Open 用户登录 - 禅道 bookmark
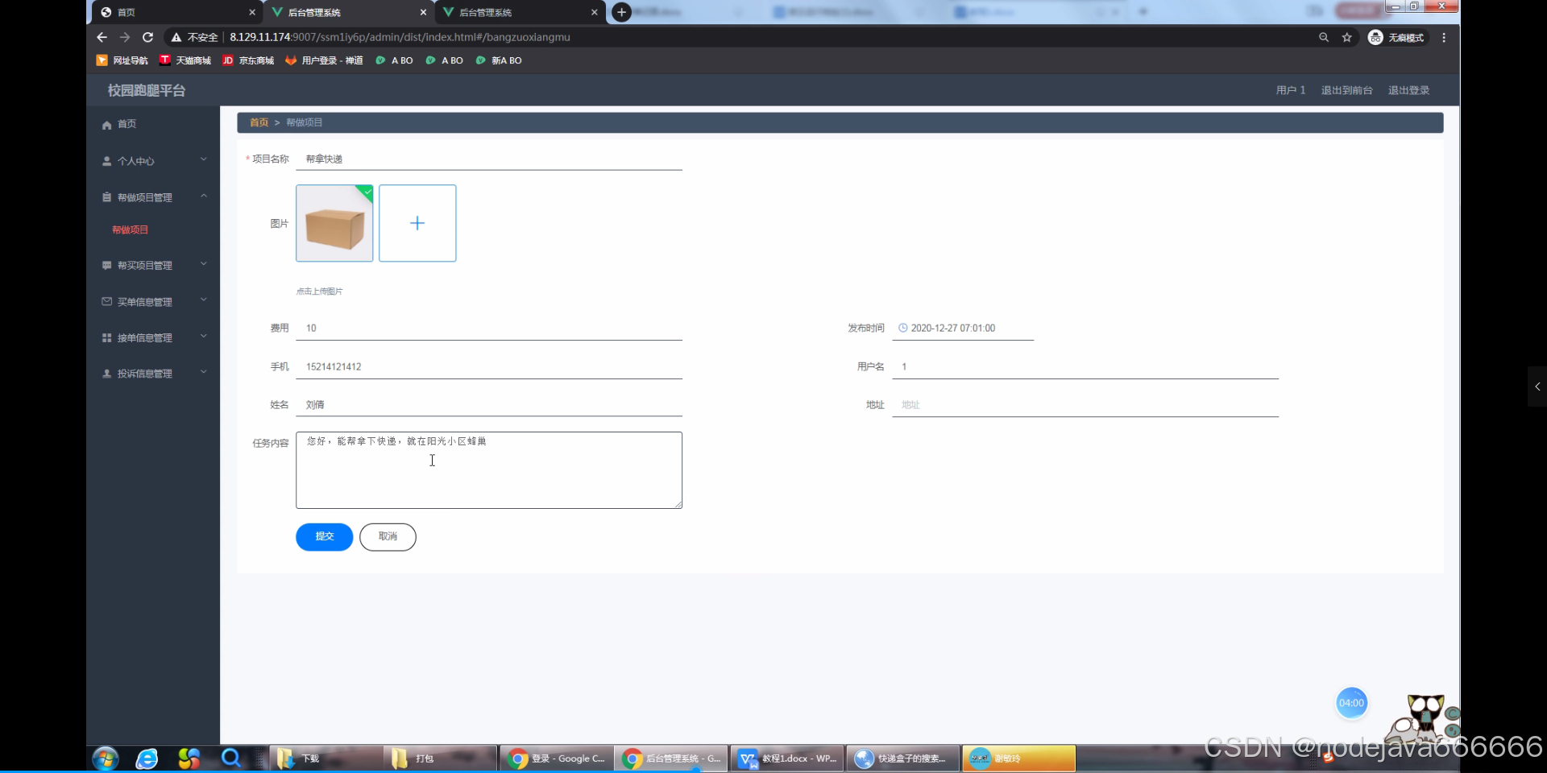This screenshot has width=1547, height=773. (x=324, y=60)
